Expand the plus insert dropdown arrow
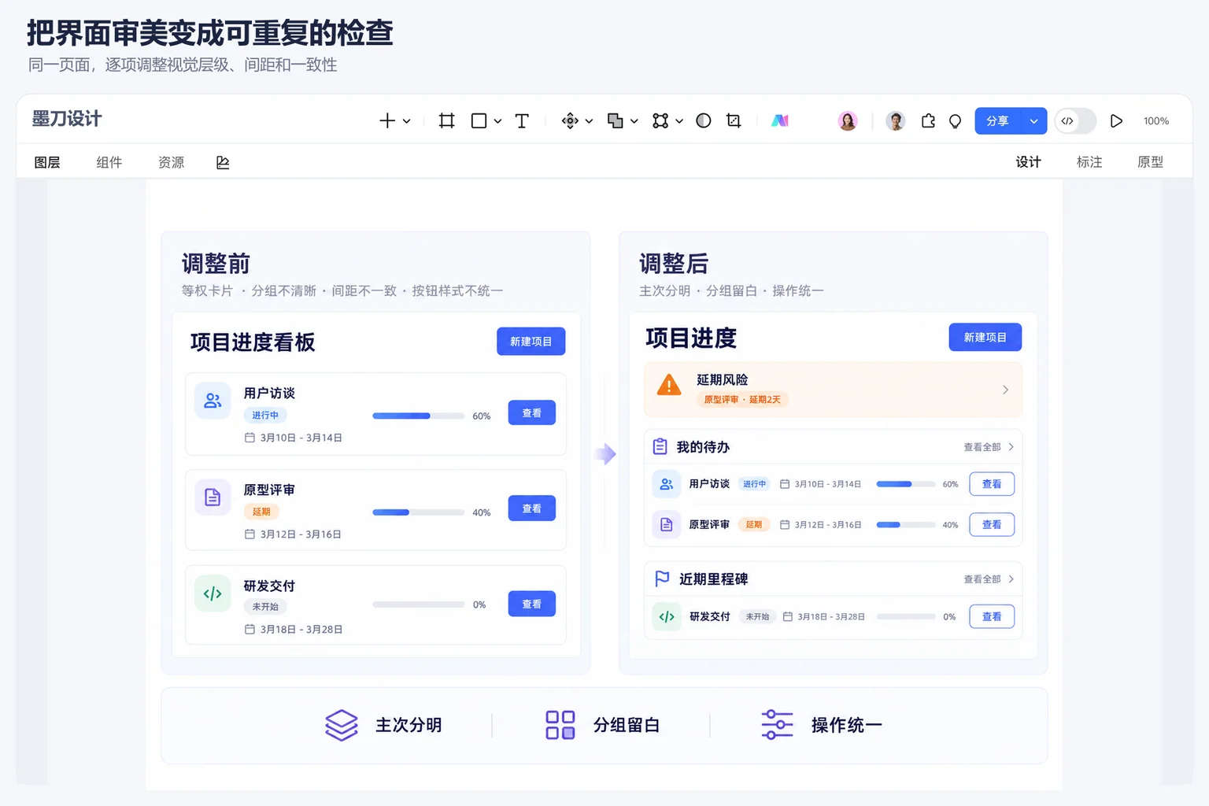 (x=407, y=121)
